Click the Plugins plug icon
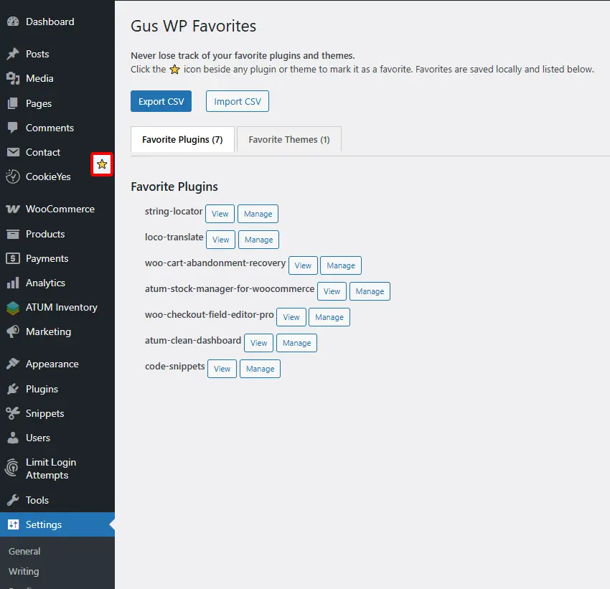 coord(12,389)
